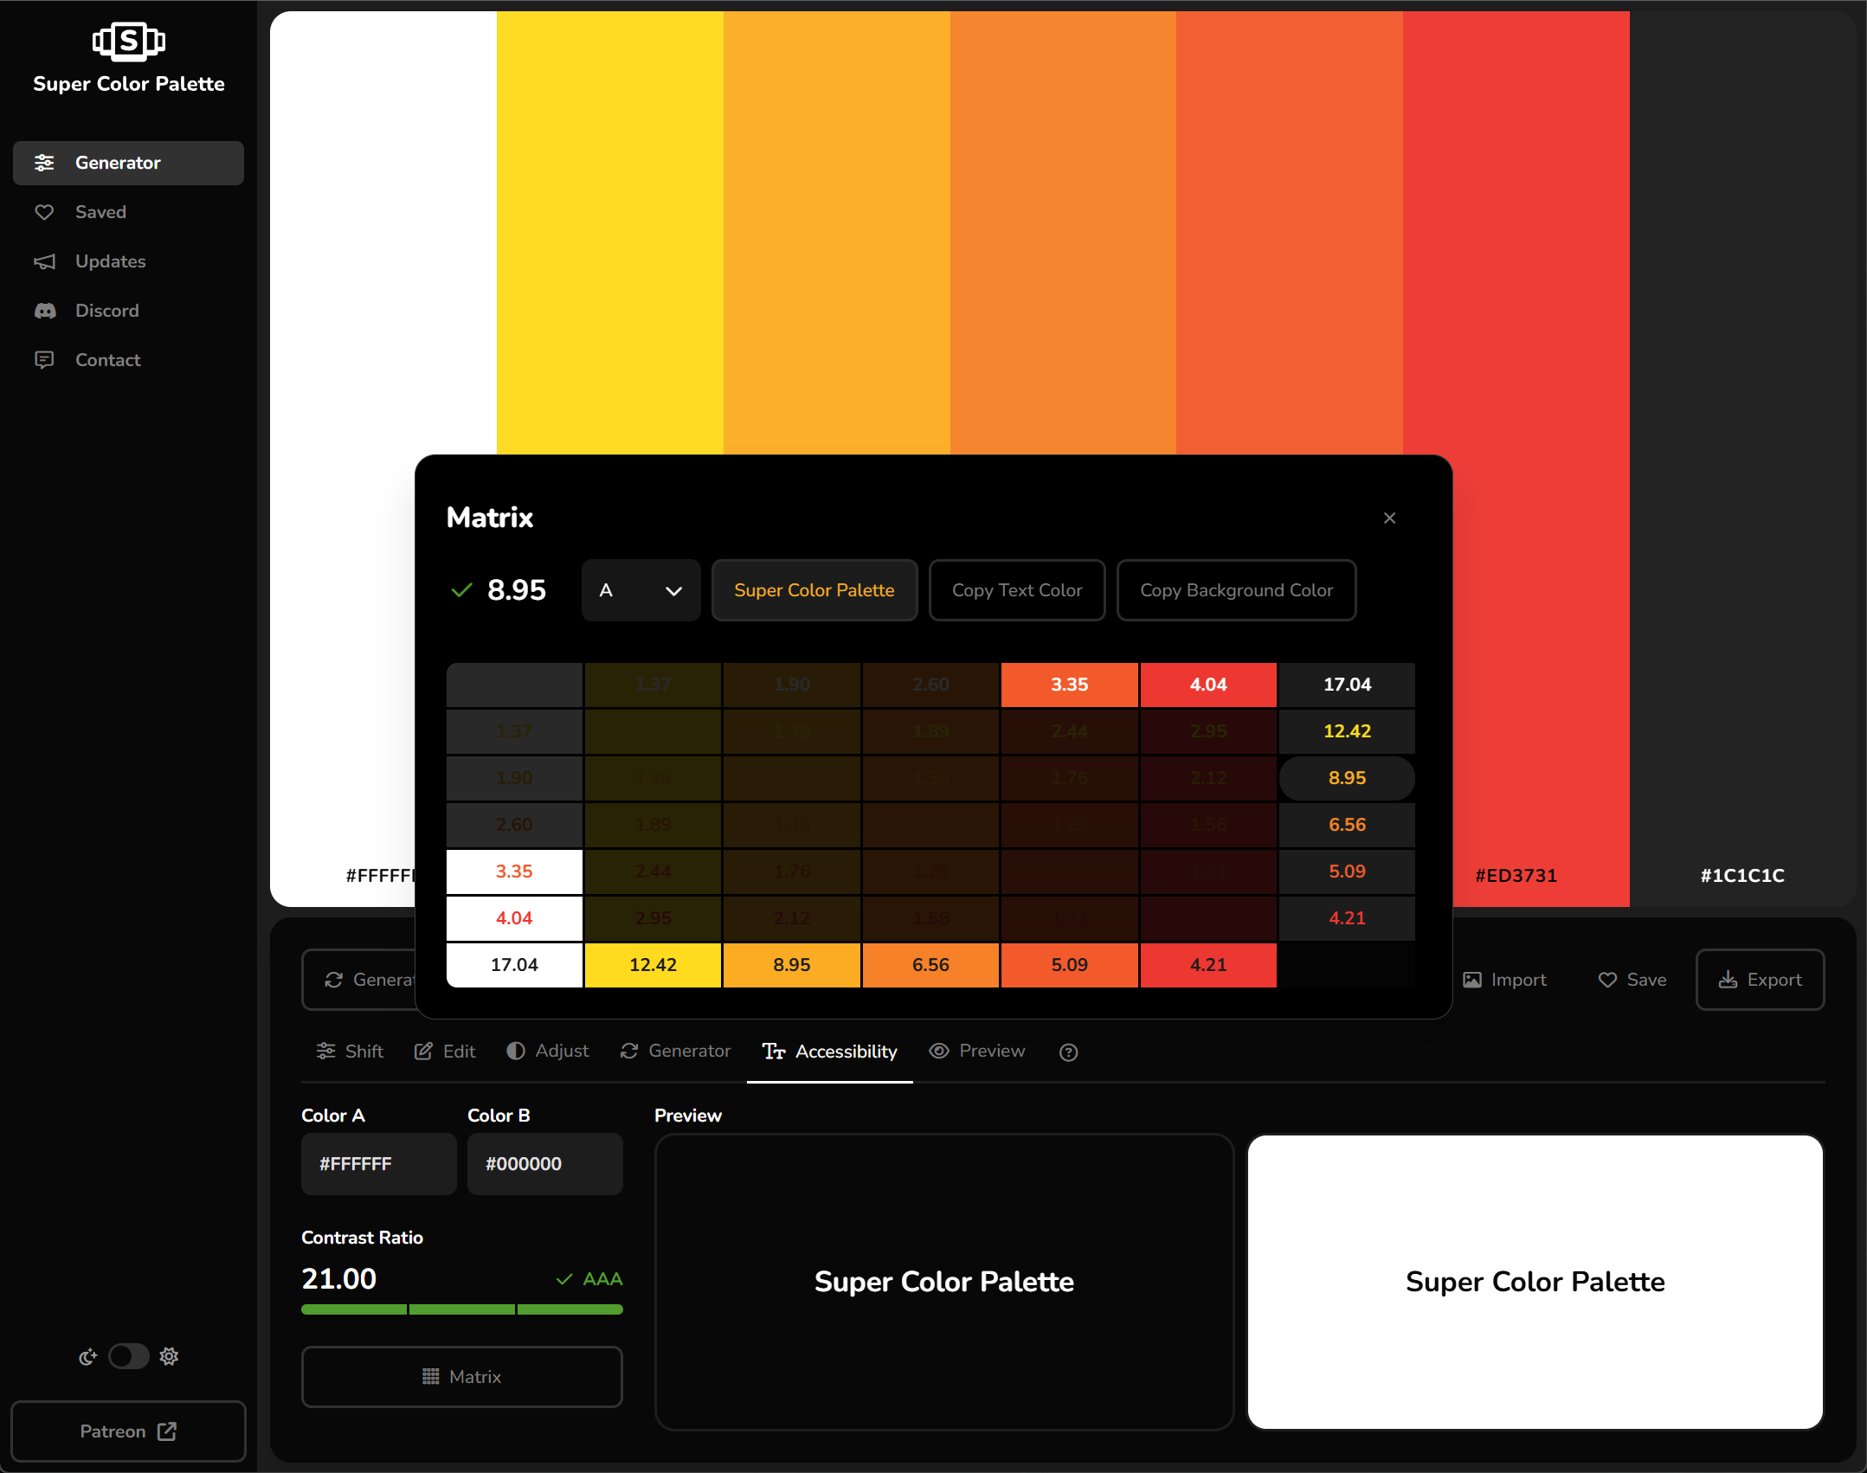The height and width of the screenshot is (1473, 1867).
Task: Save the current palette
Action: [1632, 980]
